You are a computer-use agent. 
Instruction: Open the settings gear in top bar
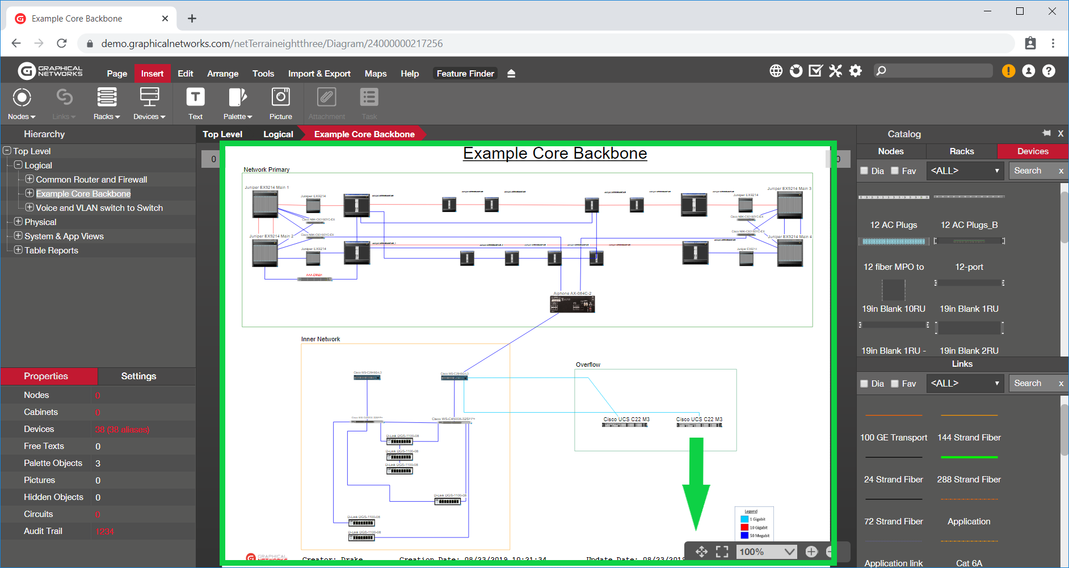[x=855, y=71]
